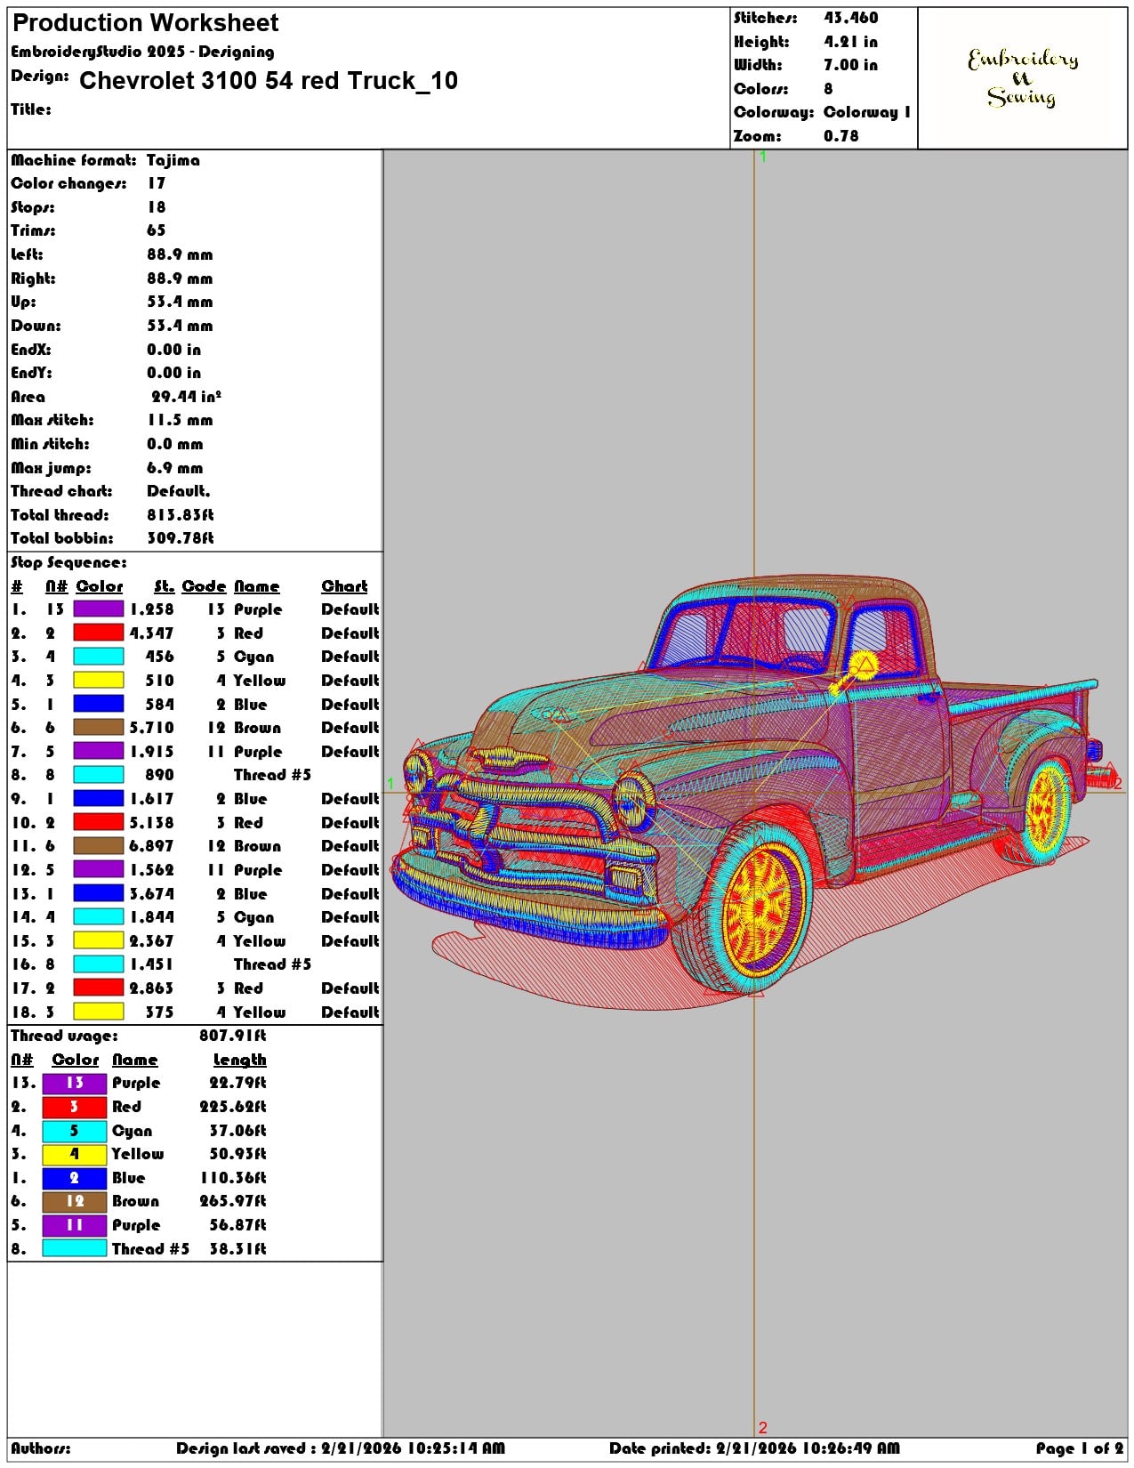Select the Max jump value 6.9 mm
The height and width of the screenshot is (1468, 1134).
pos(175,468)
